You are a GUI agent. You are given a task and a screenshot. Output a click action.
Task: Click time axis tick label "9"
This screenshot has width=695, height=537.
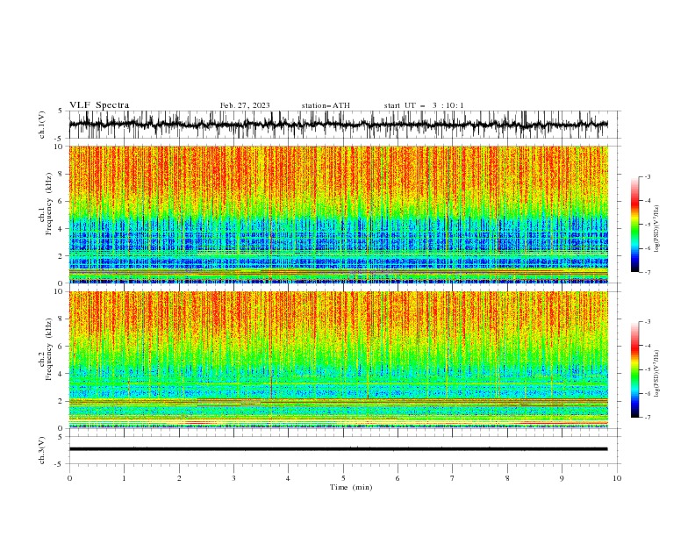[562, 478]
